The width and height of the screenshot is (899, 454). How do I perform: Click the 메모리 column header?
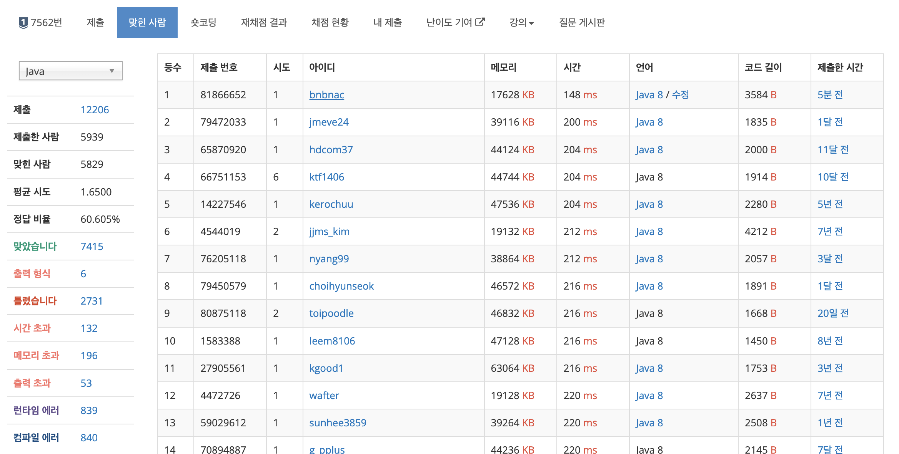pyautogui.click(x=504, y=68)
